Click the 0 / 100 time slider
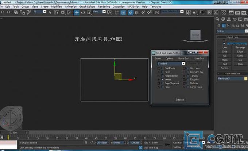This screenshot has width=248, height=151. [13, 132]
